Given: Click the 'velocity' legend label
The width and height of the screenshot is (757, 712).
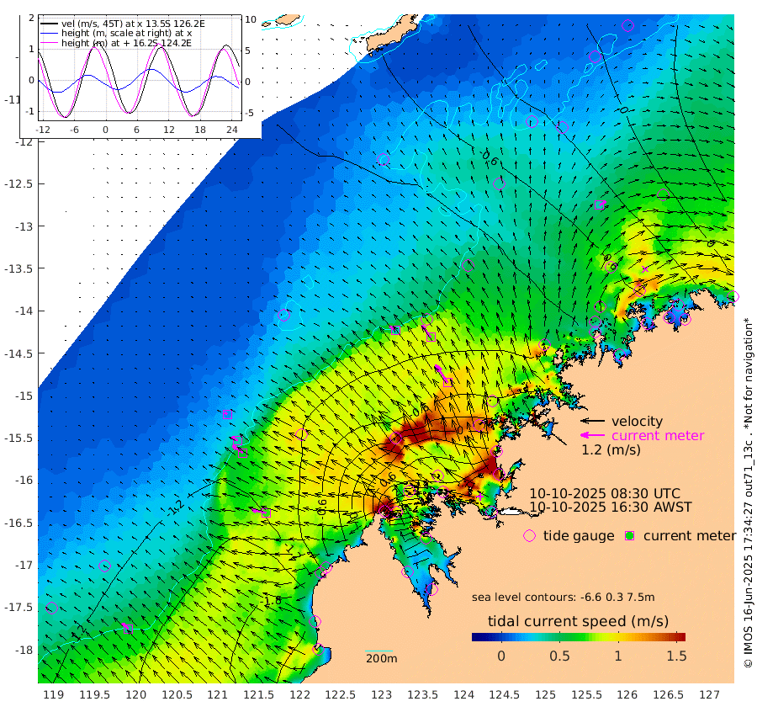Looking at the screenshot, I should coord(638,421).
